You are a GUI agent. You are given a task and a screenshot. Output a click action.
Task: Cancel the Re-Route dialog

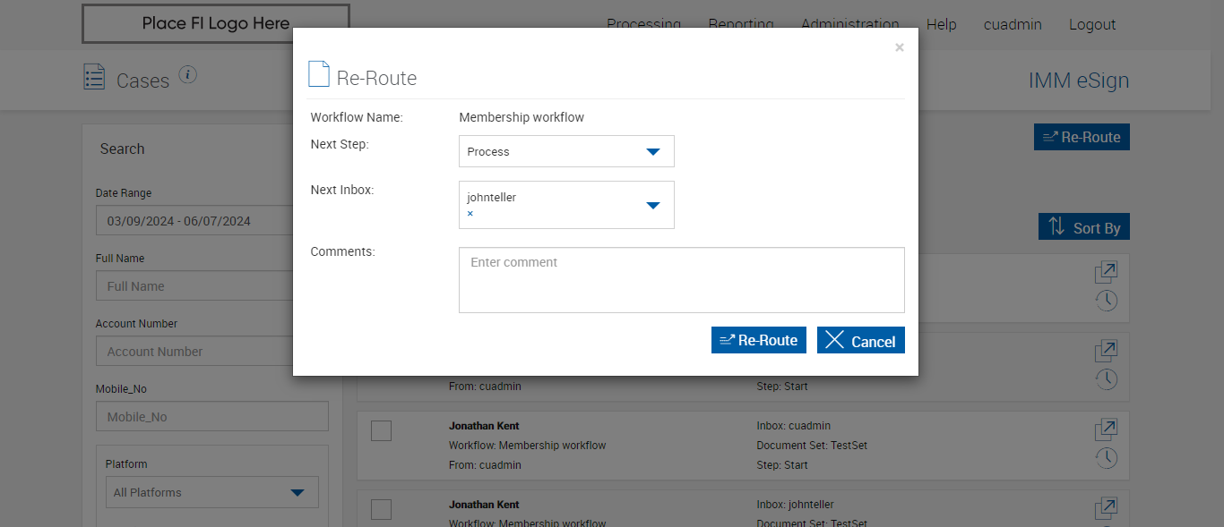tap(860, 341)
